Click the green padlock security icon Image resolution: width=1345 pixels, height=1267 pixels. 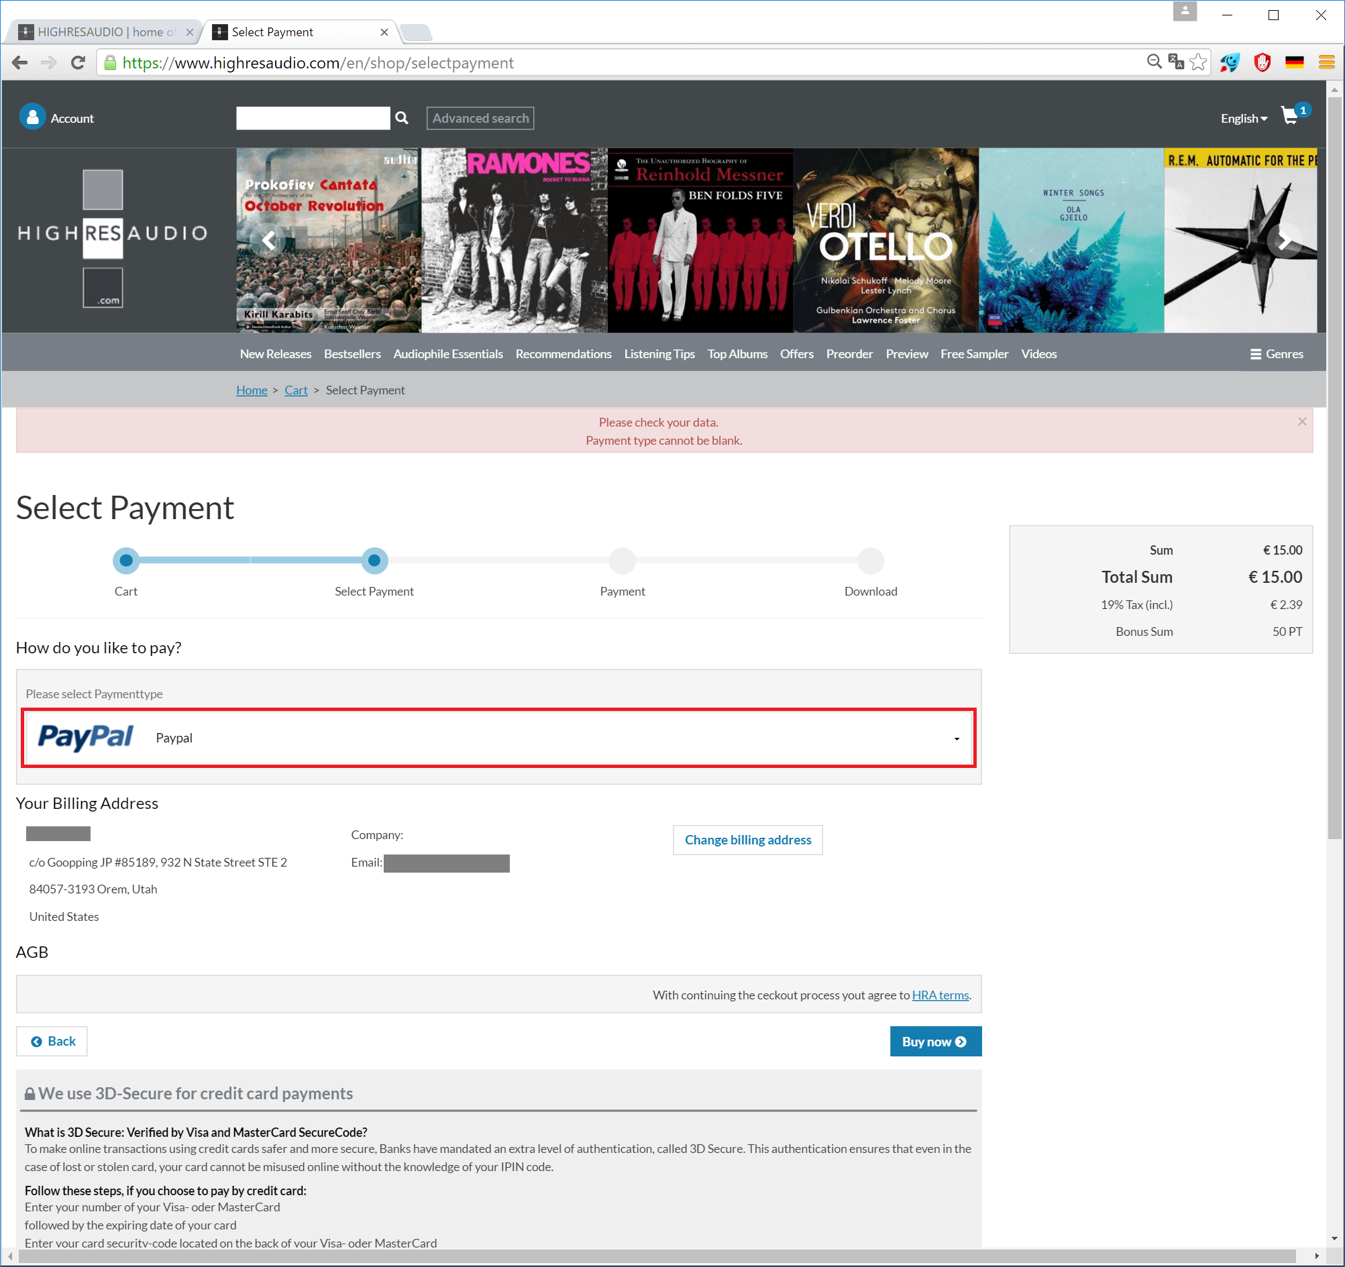tap(110, 63)
